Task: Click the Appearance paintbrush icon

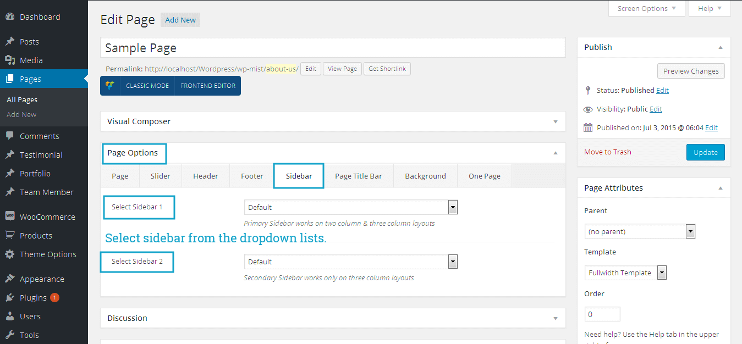Action: [x=10, y=279]
